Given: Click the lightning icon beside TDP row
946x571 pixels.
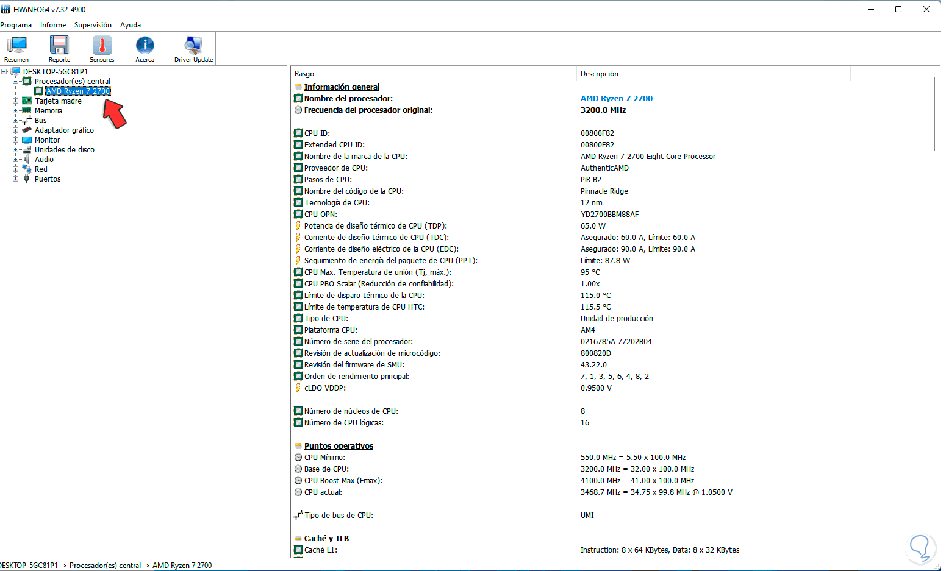Looking at the screenshot, I should tap(298, 225).
